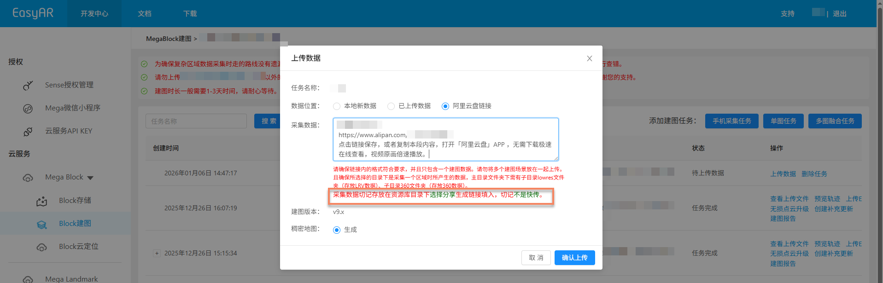Click 建图报告 in 15:15:34 row
Viewport: 883px width, 283px height.
[783, 264]
